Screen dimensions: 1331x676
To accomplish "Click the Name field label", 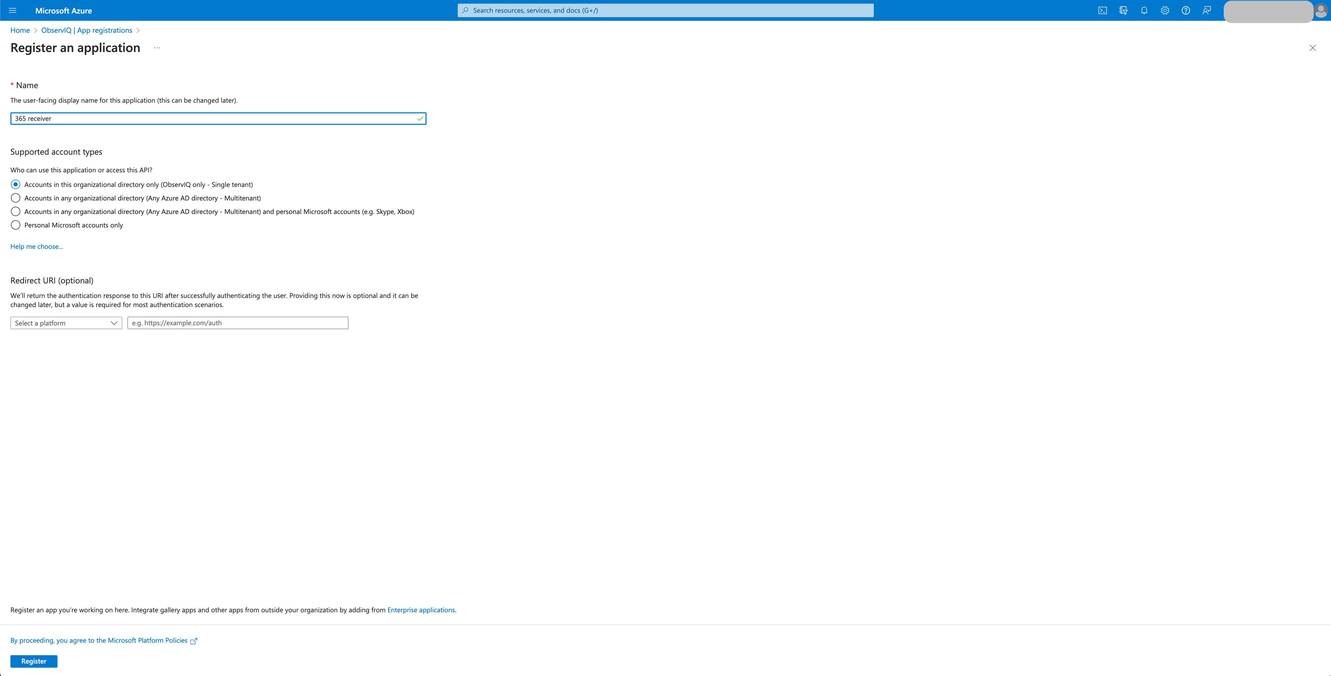I will point(27,85).
